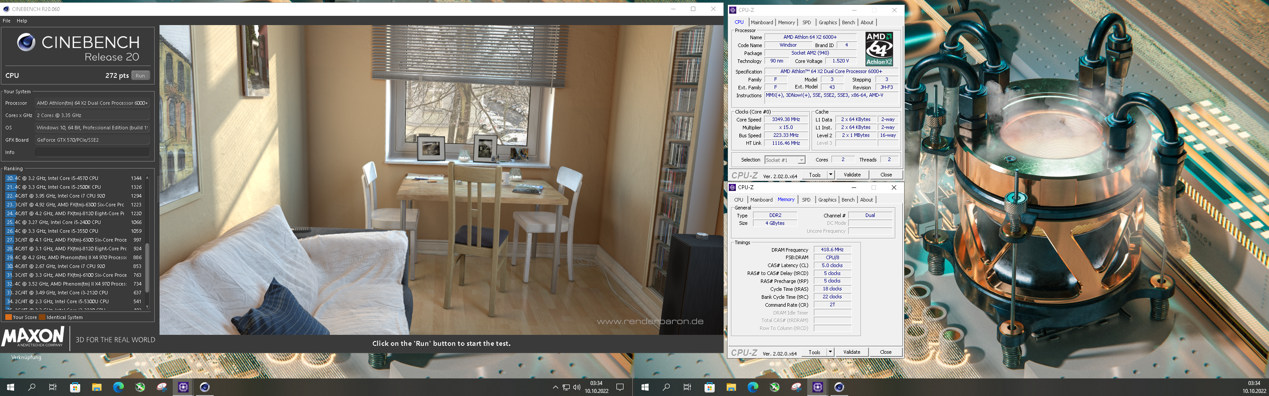Switch to CPU tab in the CPU-Z memory timings window
Image resolution: width=1269 pixels, height=396 pixels.
738,200
